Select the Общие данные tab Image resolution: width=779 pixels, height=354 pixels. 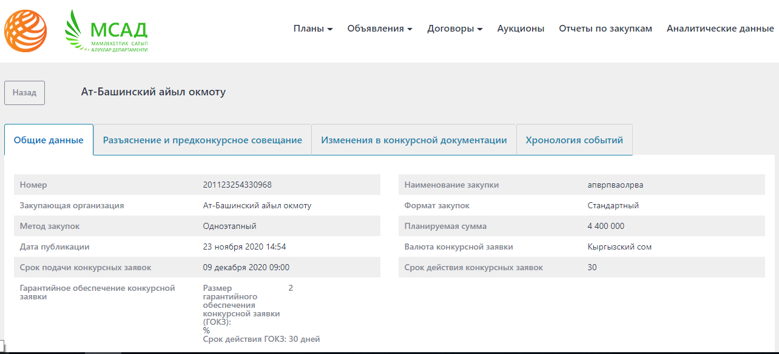(49, 140)
